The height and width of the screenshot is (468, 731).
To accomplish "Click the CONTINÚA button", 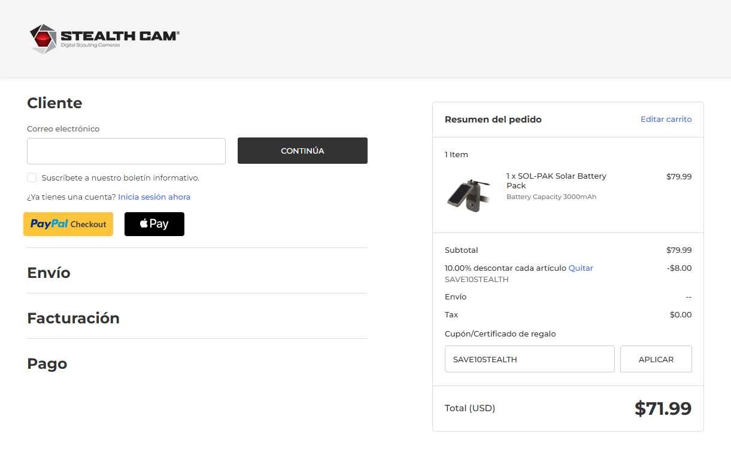I will pyautogui.click(x=302, y=151).
